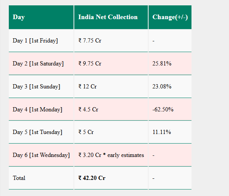Select the ₹ 5 Cr collection cell
Screen dimensions: 229x196
(111, 132)
